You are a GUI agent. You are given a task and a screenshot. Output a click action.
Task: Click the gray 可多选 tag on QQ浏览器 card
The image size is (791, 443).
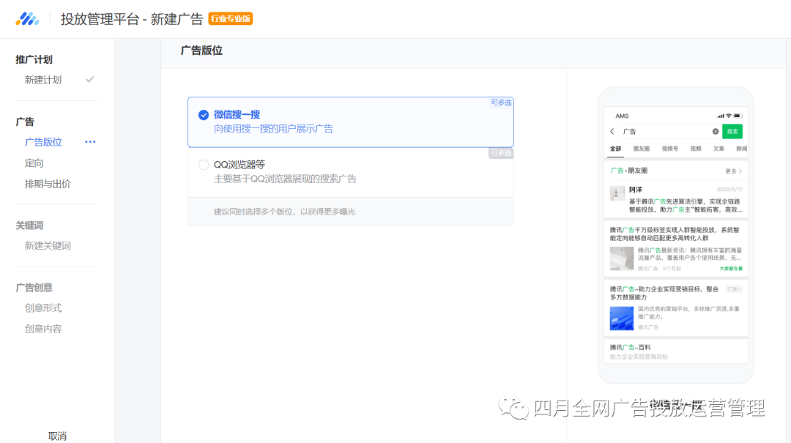[x=501, y=153]
